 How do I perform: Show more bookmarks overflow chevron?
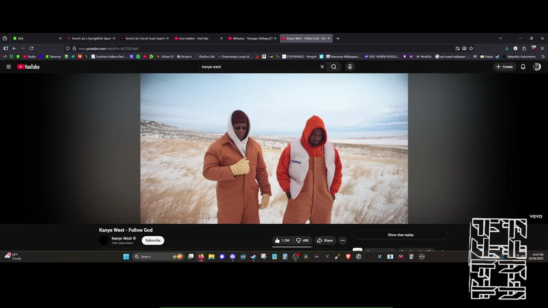click(x=543, y=56)
